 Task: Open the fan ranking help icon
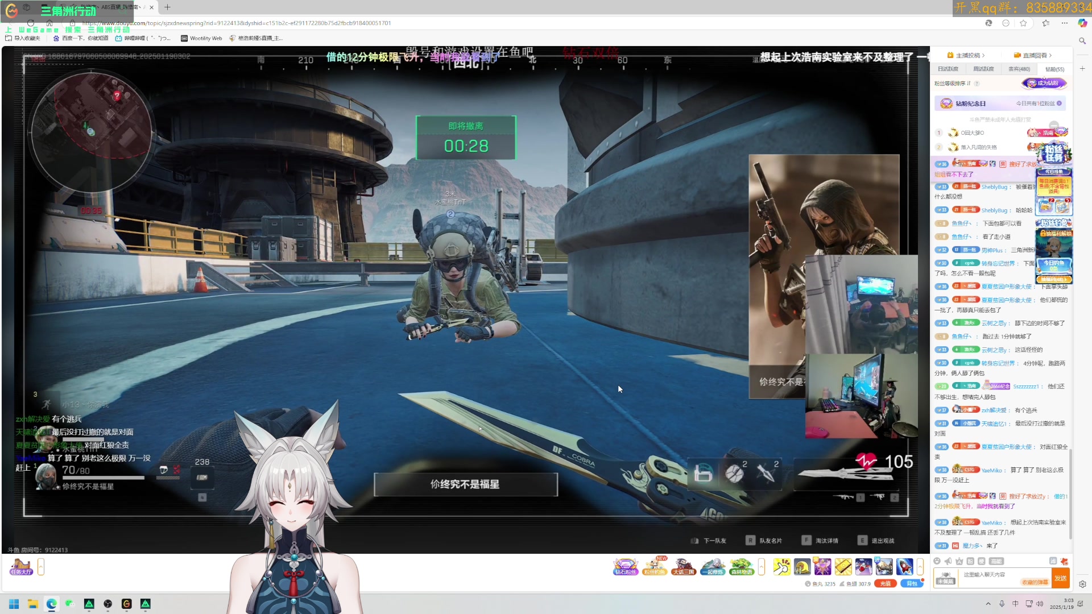pyautogui.click(x=977, y=84)
